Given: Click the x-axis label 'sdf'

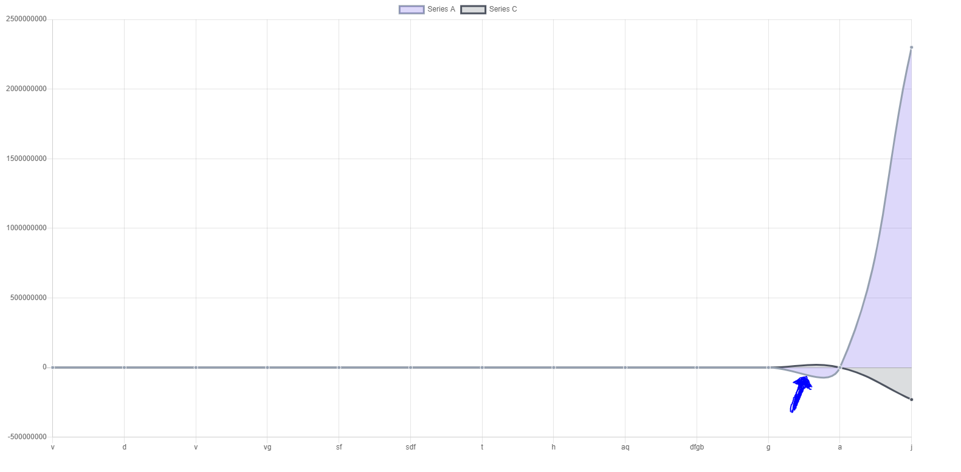Looking at the screenshot, I should (411, 447).
